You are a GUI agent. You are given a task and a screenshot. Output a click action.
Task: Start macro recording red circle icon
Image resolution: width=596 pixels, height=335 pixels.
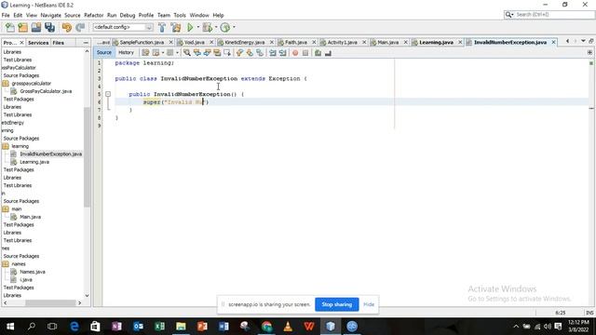tap(295, 53)
